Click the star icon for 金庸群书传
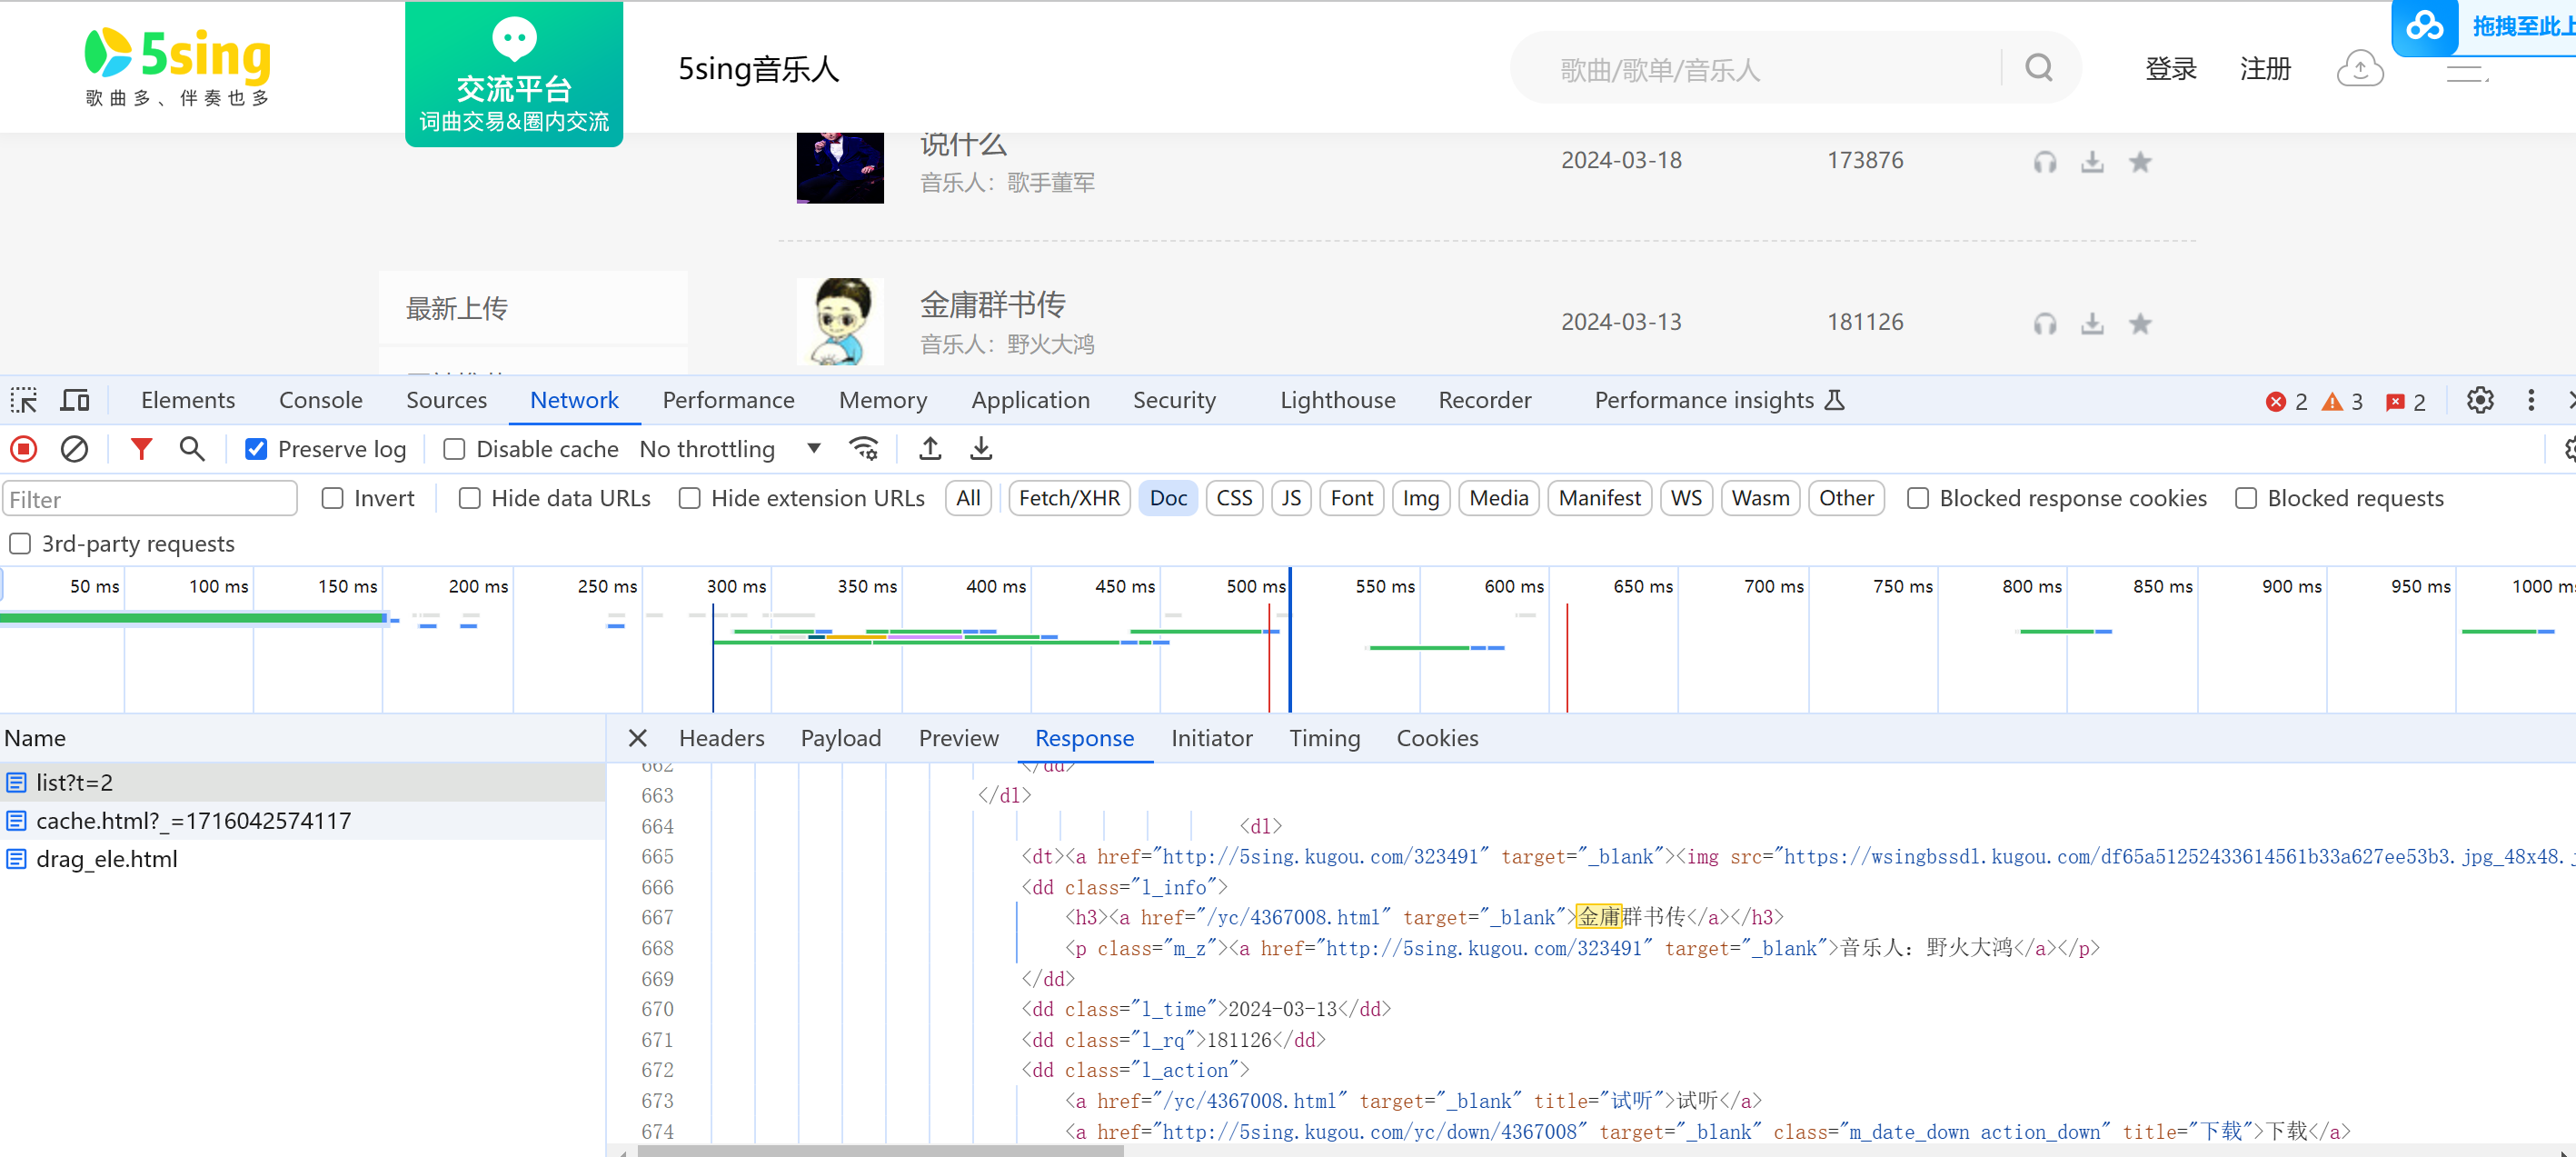2576x1157 pixels. click(2140, 323)
